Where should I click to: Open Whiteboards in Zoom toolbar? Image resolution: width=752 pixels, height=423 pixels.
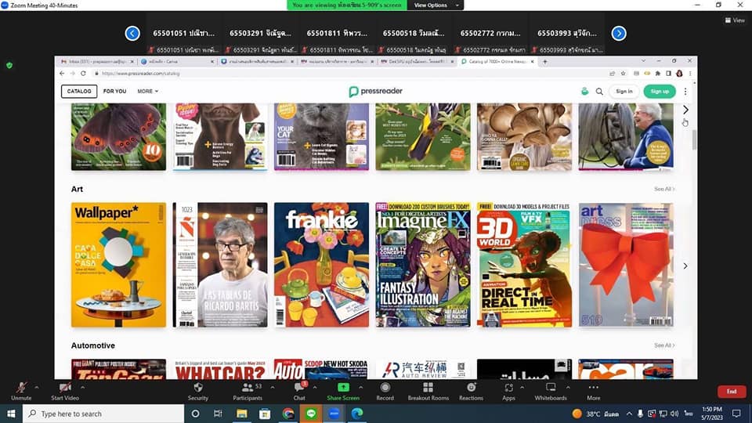(551, 389)
